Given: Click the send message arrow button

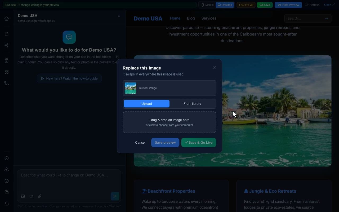Looking at the screenshot, I should click(115, 196).
